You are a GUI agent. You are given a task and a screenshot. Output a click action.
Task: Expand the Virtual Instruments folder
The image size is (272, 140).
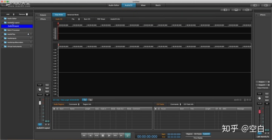coord(2,47)
